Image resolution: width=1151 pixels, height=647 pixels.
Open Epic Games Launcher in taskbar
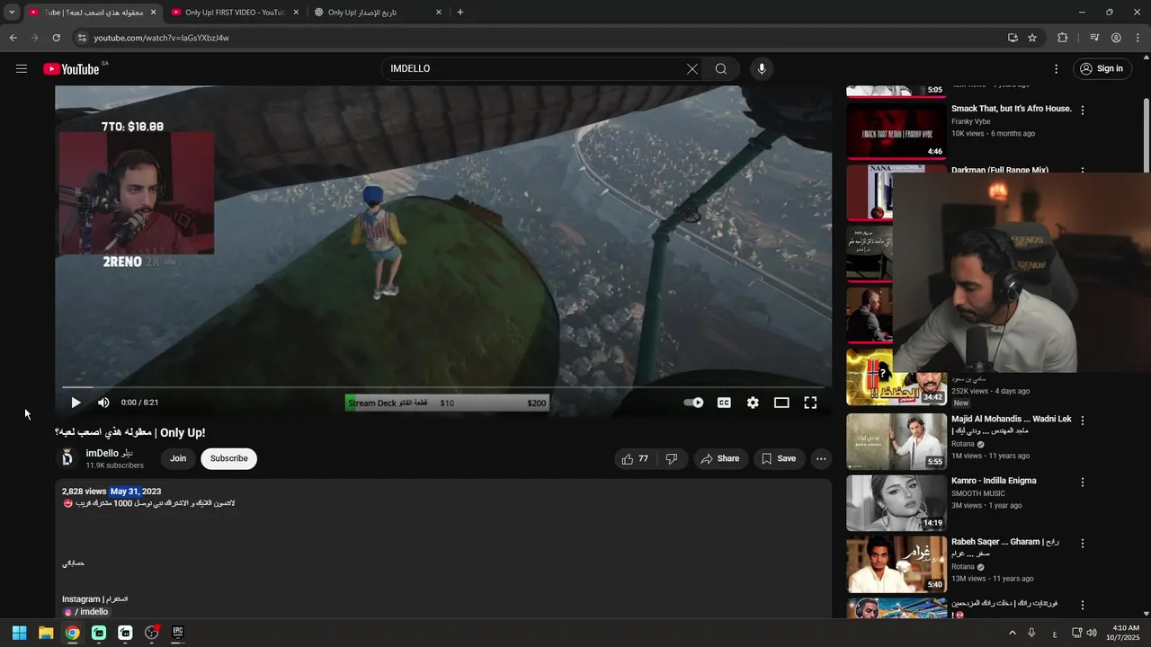coord(178,633)
